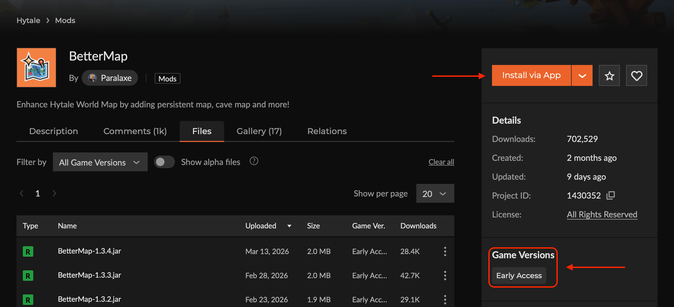674x307 pixels.
Task: Open the alpha files help question mark
Action: (x=254, y=161)
